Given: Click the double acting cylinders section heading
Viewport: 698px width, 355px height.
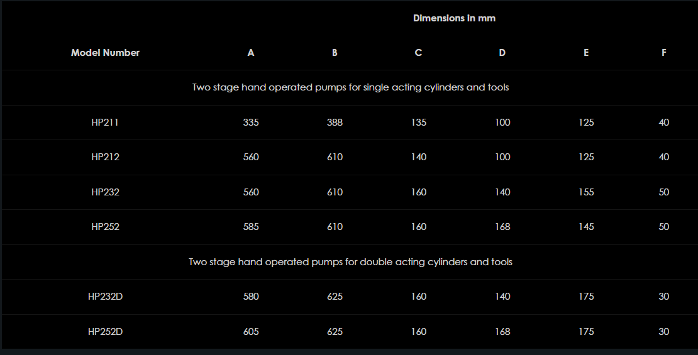Looking at the screenshot, I should [x=350, y=262].
